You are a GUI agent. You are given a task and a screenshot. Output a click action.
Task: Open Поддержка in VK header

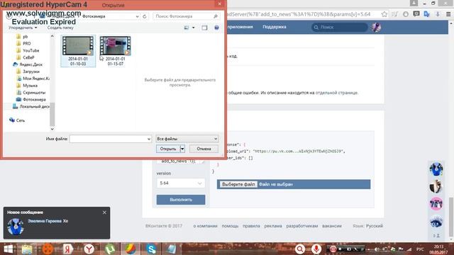click(x=275, y=27)
